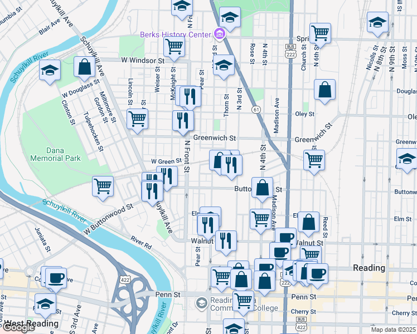Select the coffee cup marker in West Reading
417x334 pixels.
point(55,278)
